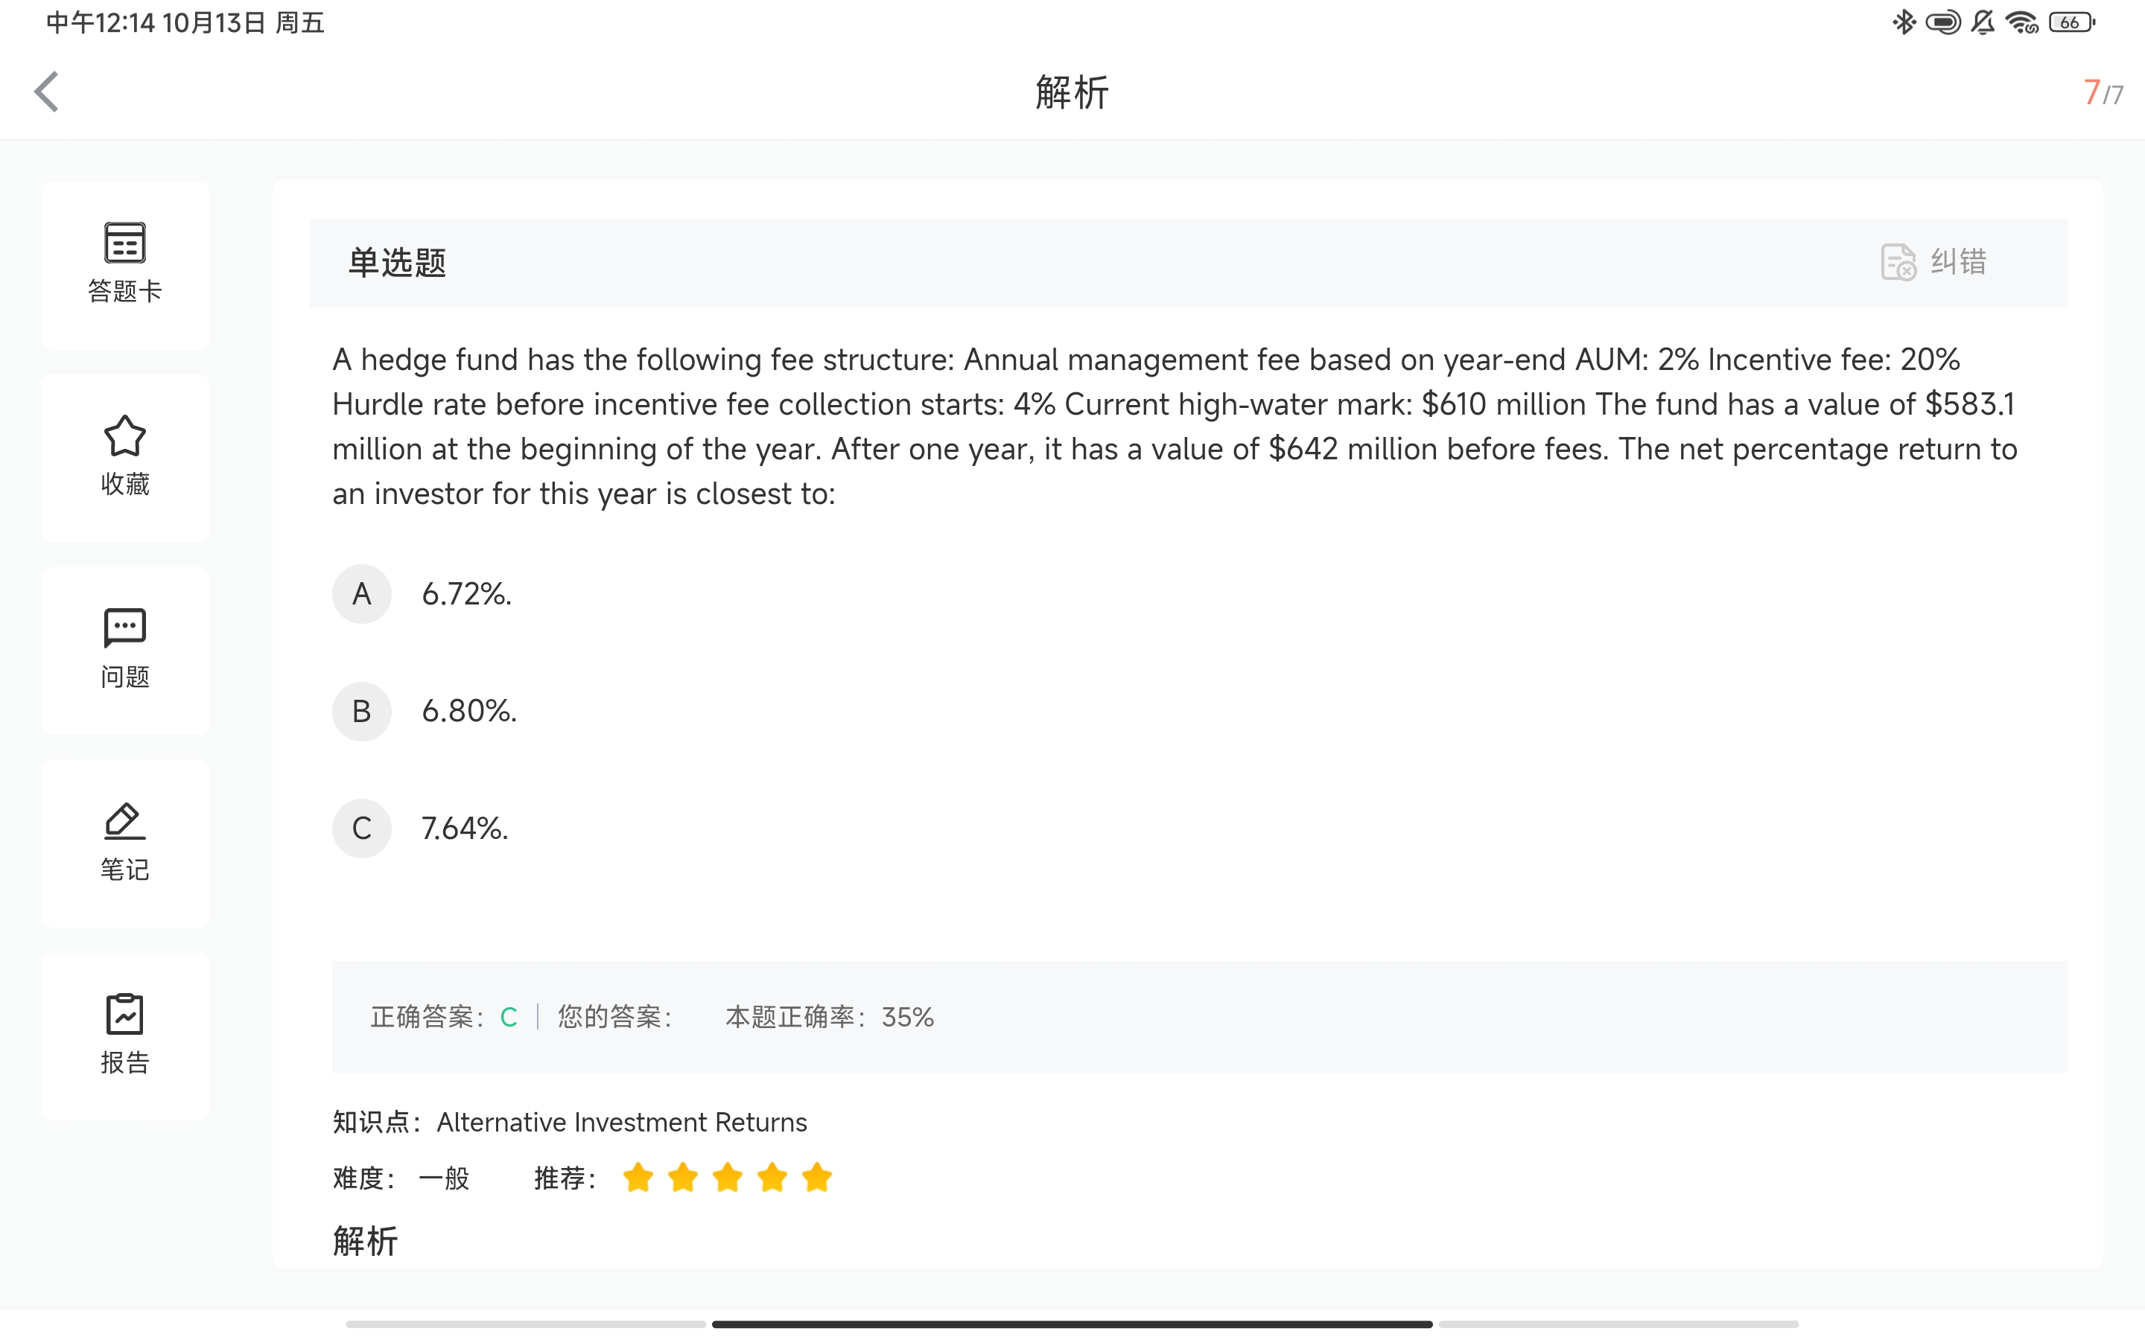Screen dimensions: 2145x1340
Task: Tap the fifth recommendation star
Action: point(816,1178)
